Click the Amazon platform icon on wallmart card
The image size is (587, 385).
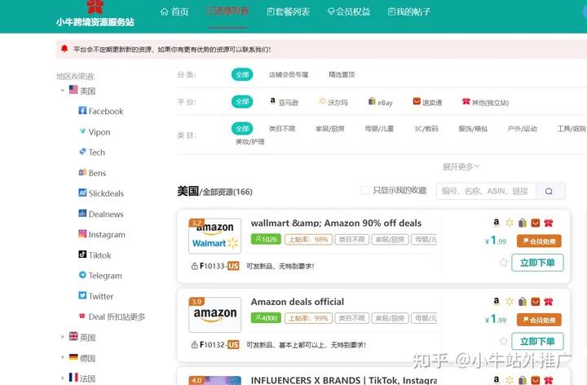(496, 223)
